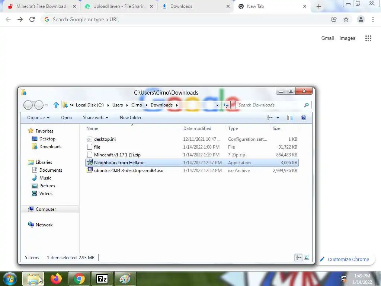Image resolution: width=381 pixels, height=286 pixels.
Task: Open the Gmail link
Action: point(327,38)
